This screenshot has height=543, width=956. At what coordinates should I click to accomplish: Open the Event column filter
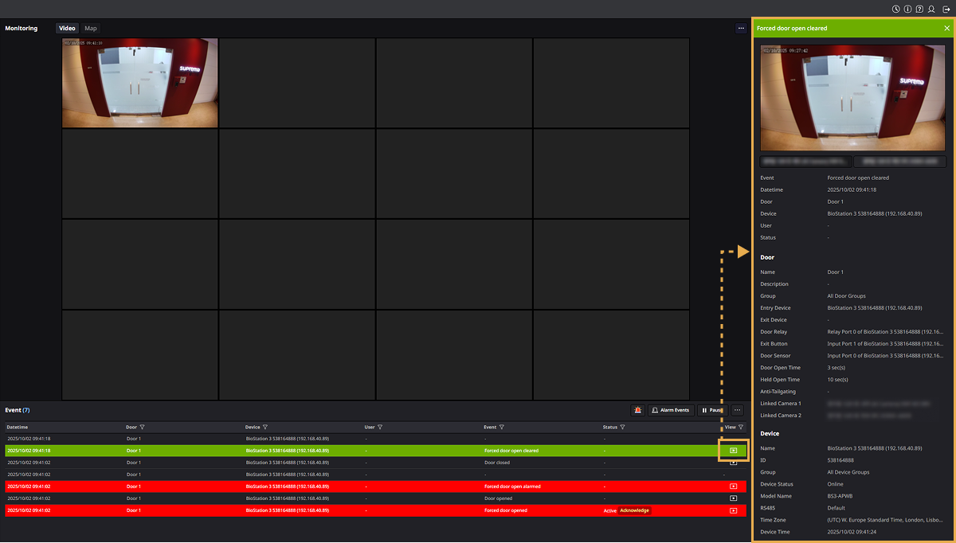point(501,428)
